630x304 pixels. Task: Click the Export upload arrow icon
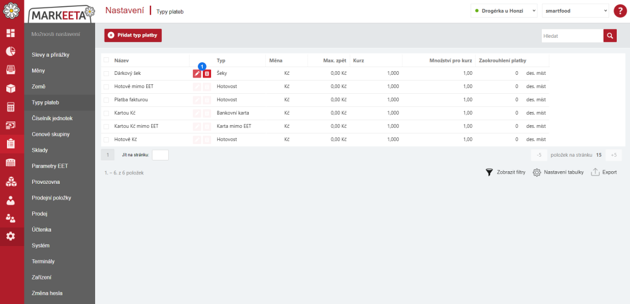coord(595,172)
